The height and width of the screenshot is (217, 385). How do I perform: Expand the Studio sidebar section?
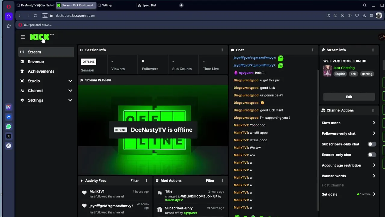coord(70,81)
